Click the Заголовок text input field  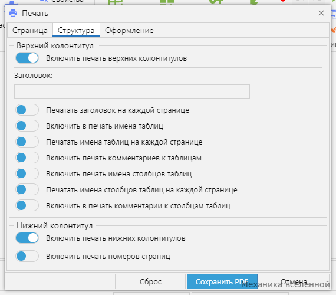tap(132, 91)
